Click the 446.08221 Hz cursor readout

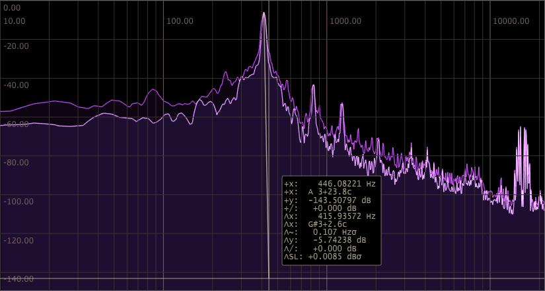click(x=347, y=184)
